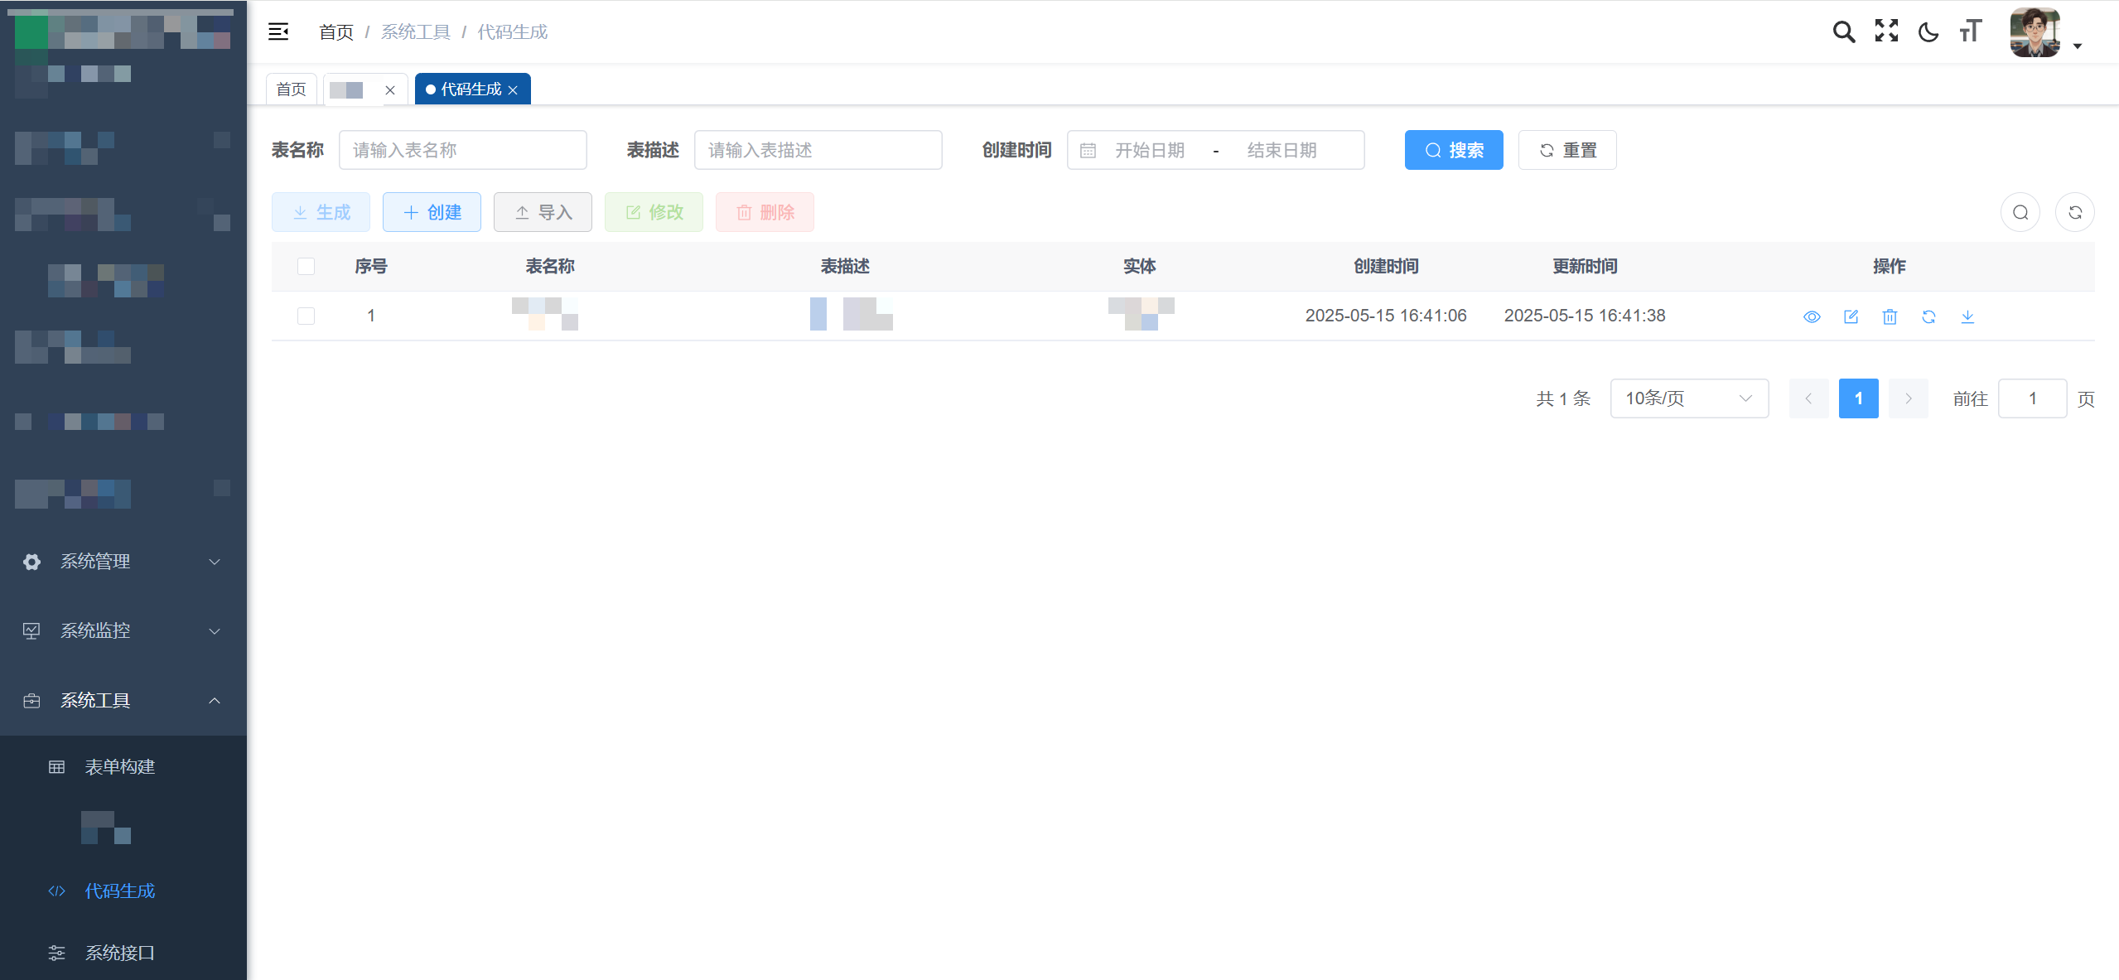
Task: Click the blue 搜索 button
Action: coord(1453,150)
